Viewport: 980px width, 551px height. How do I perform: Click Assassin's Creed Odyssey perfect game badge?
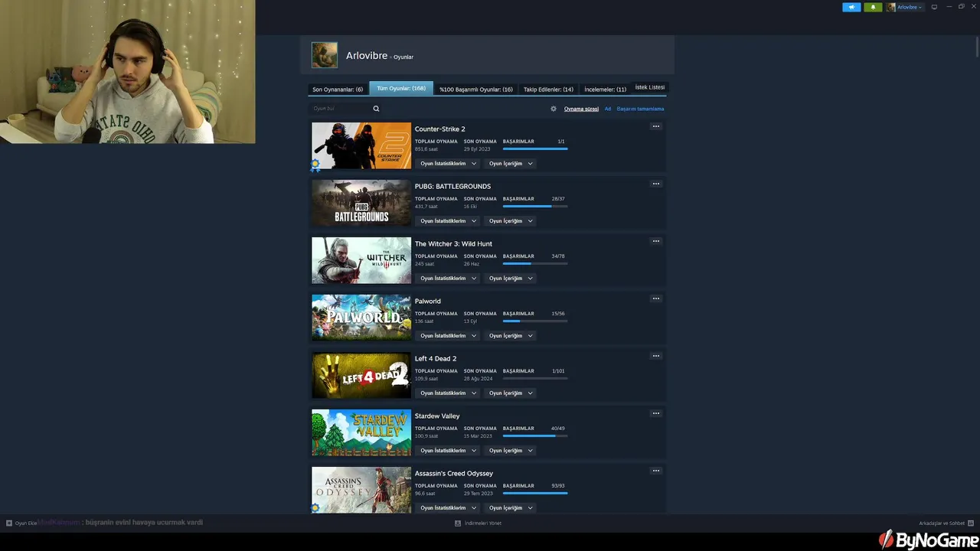point(315,508)
